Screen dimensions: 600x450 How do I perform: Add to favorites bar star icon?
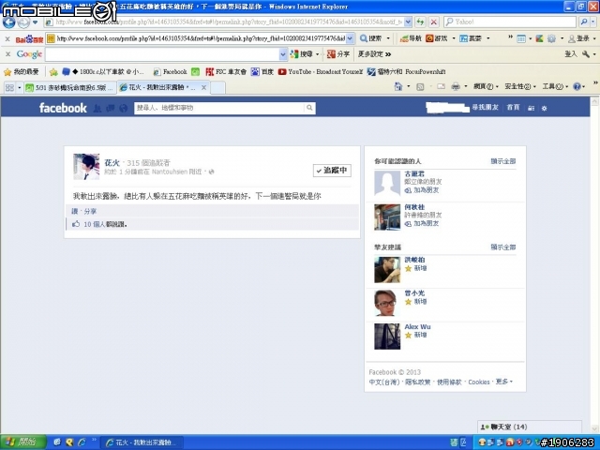(53, 71)
